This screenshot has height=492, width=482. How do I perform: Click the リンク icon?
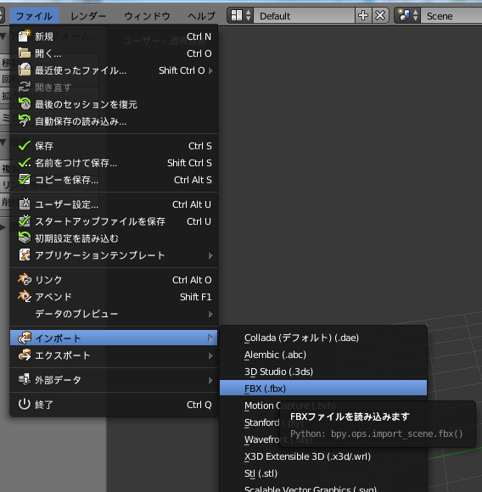[24, 280]
